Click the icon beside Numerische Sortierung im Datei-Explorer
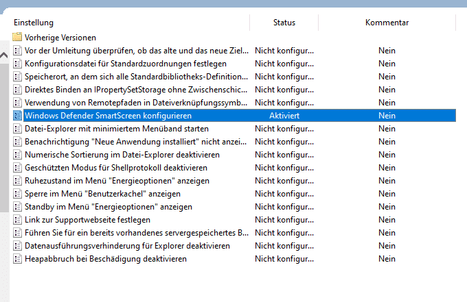 (18, 155)
